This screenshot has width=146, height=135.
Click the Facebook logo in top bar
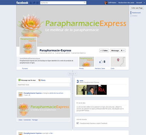tap(22, 2)
